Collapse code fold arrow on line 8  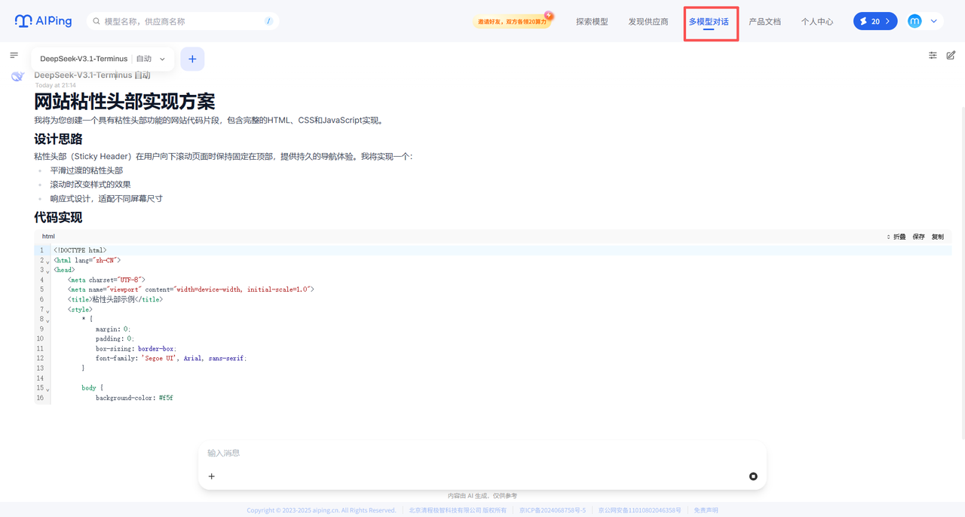pos(47,321)
